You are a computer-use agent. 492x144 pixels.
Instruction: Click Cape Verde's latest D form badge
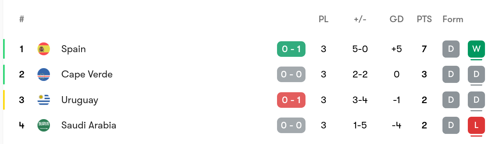[x=476, y=74]
